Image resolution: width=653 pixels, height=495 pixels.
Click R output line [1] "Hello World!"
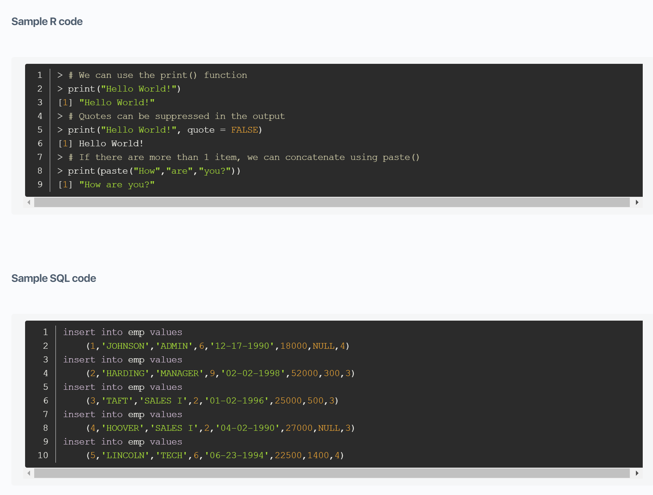pos(106,103)
